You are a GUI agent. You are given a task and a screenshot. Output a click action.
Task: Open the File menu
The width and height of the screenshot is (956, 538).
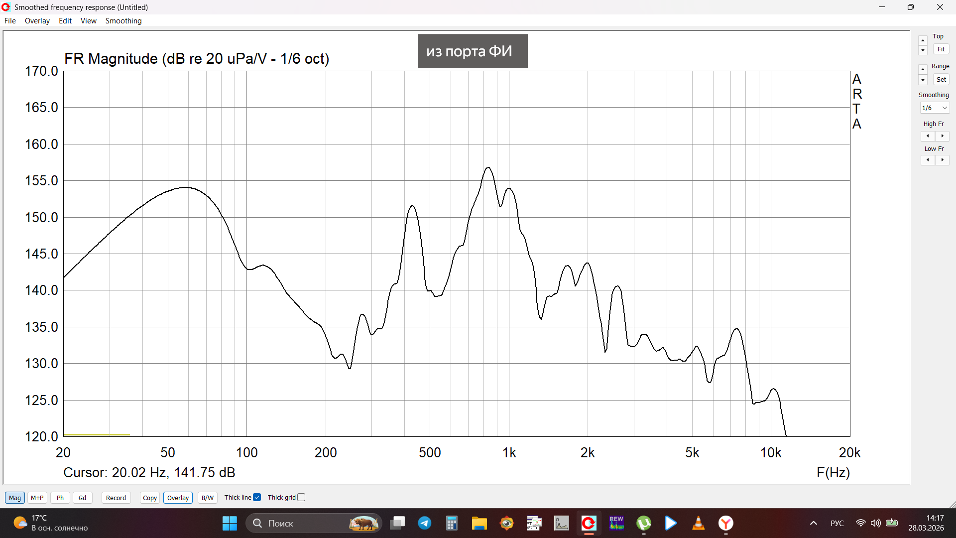coord(10,21)
